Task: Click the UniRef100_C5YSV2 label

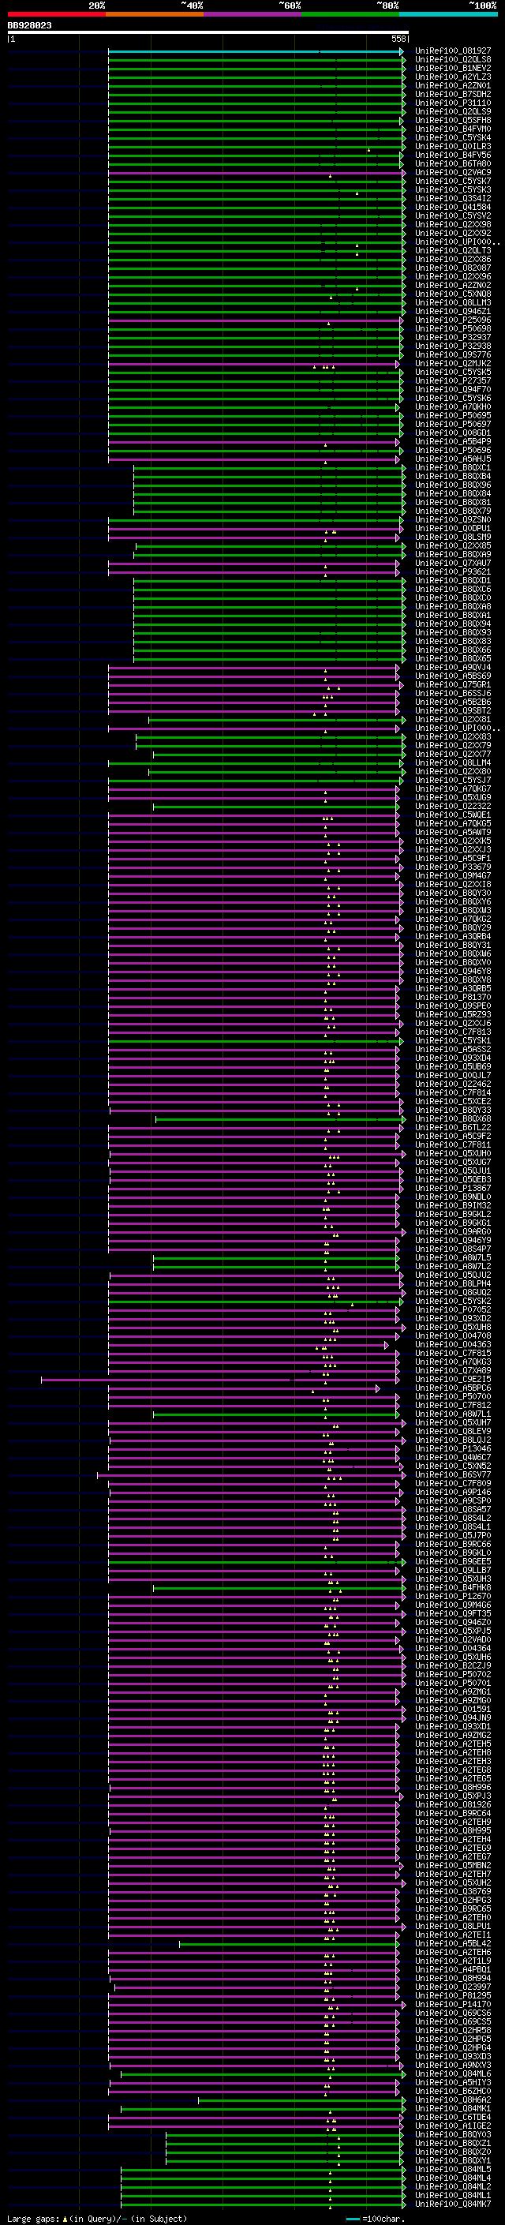Action: [x=453, y=216]
